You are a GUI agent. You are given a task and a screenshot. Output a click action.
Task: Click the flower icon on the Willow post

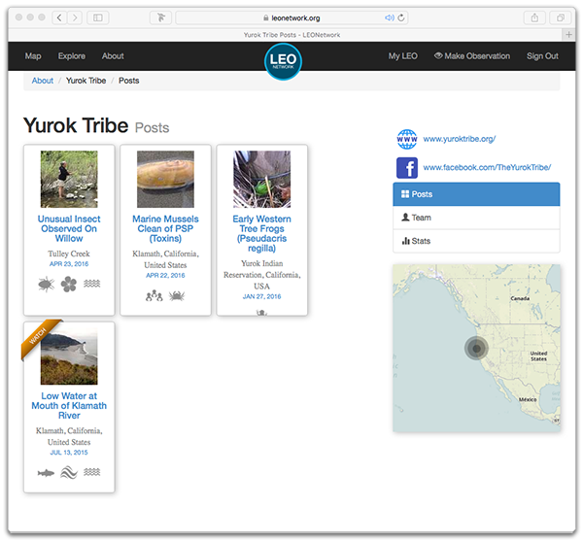click(x=68, y=284)
